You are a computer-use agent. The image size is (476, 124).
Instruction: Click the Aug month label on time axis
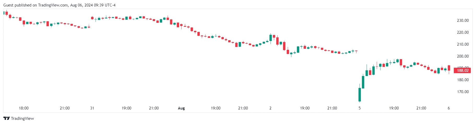(181, 108)
